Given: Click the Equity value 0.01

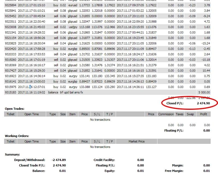Looking at the screenshot, I should pos(141,171).
